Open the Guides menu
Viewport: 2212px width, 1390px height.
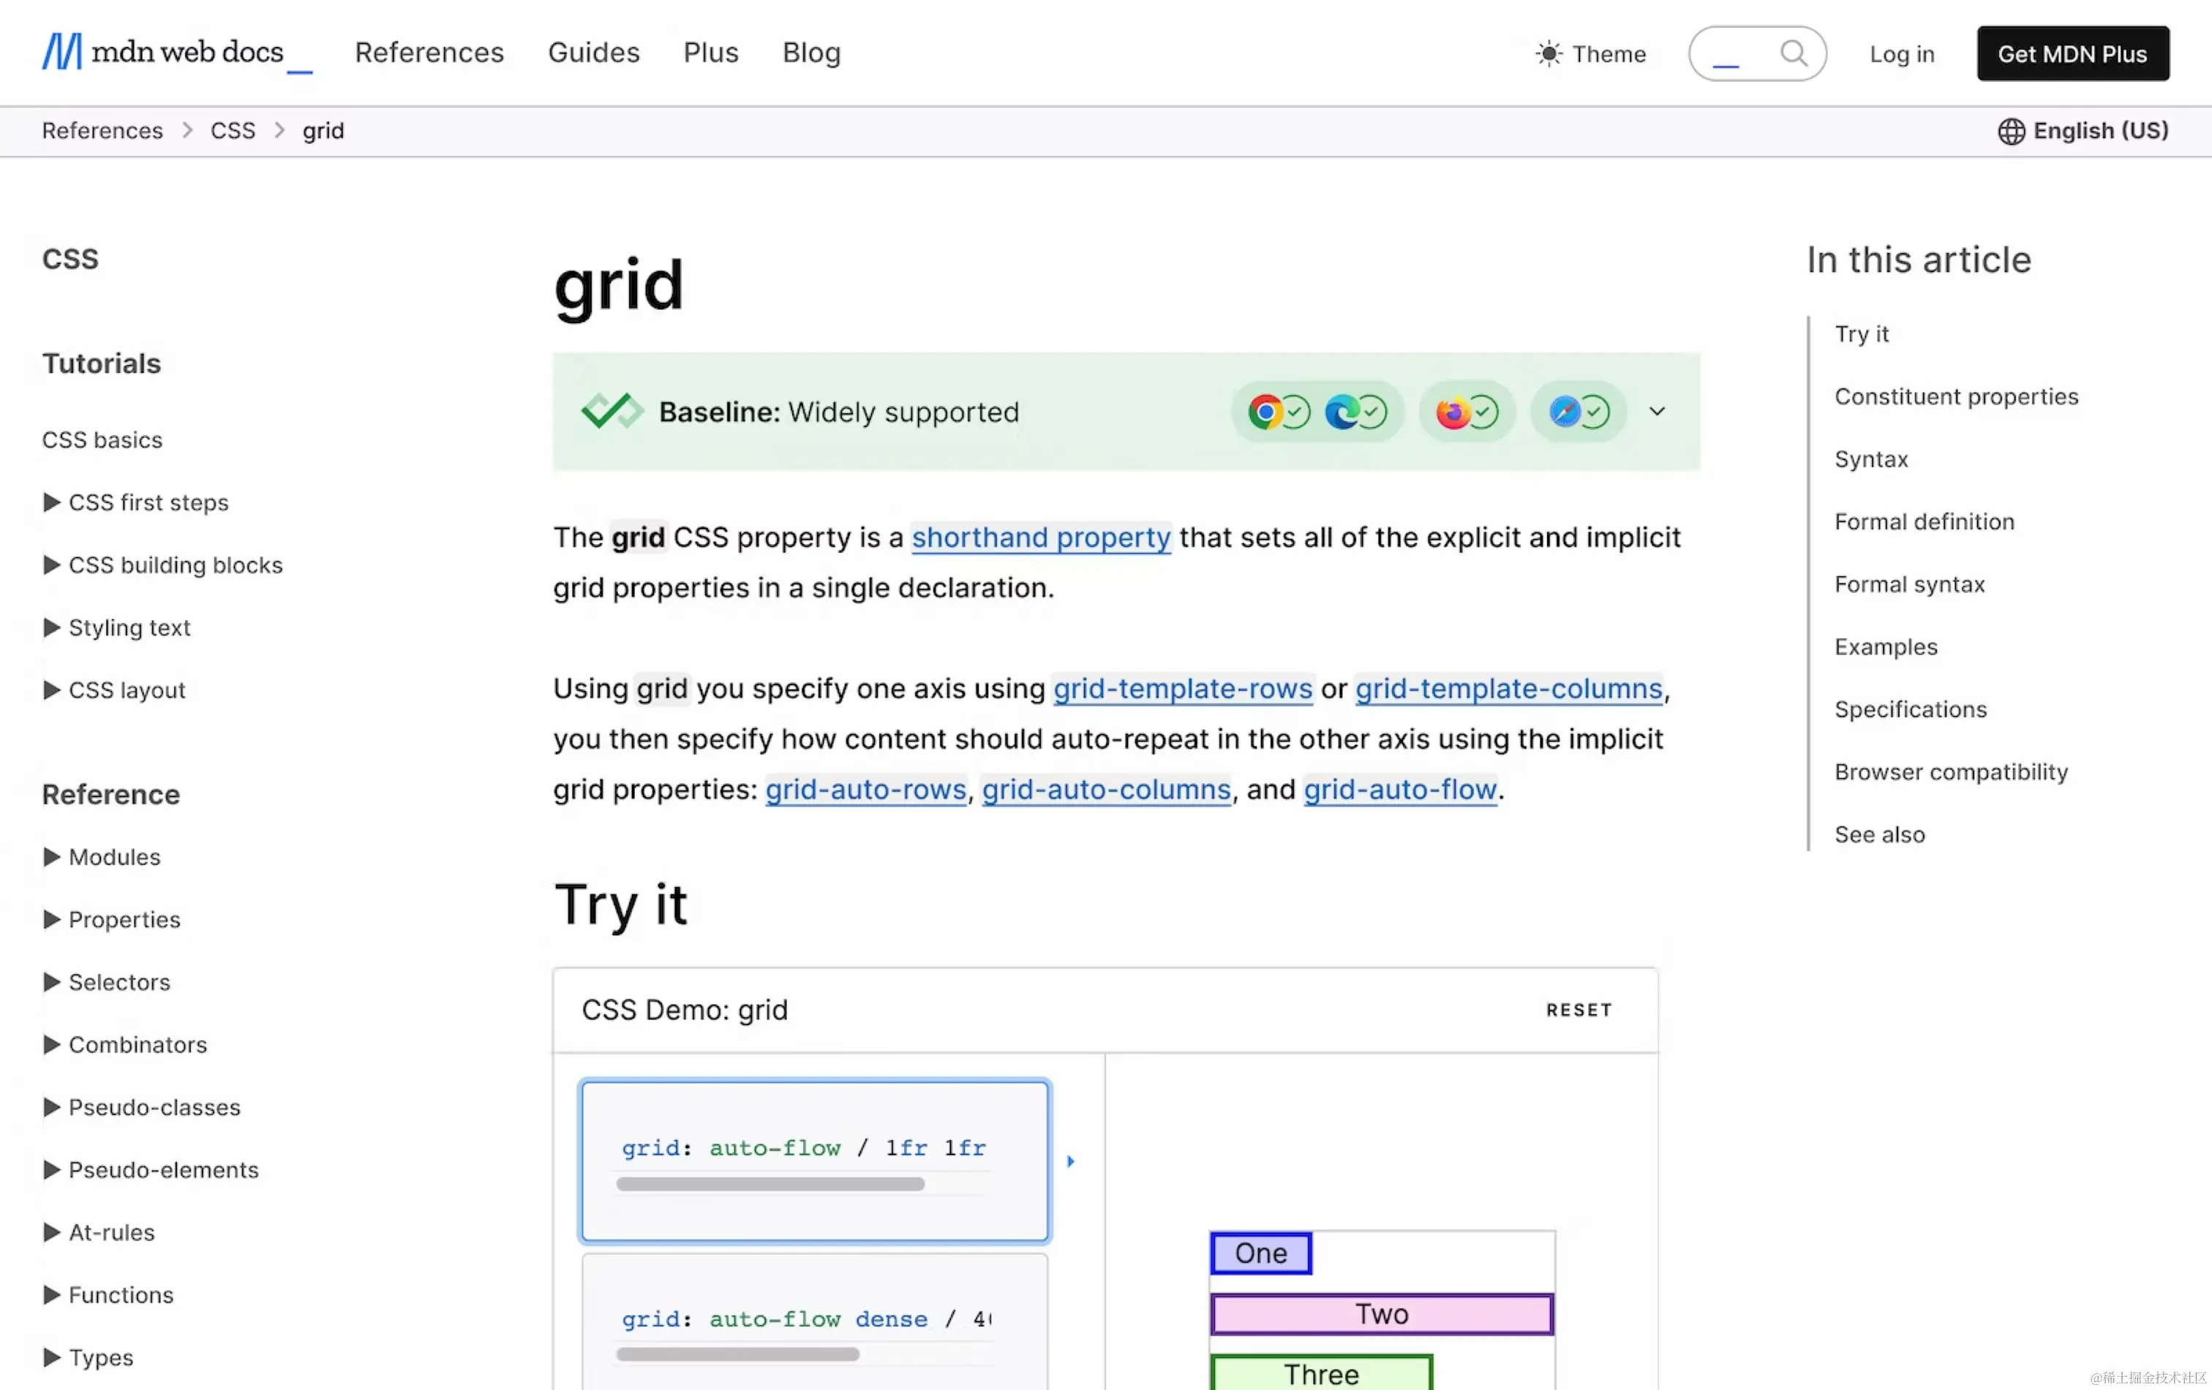(x=593, y=53)
